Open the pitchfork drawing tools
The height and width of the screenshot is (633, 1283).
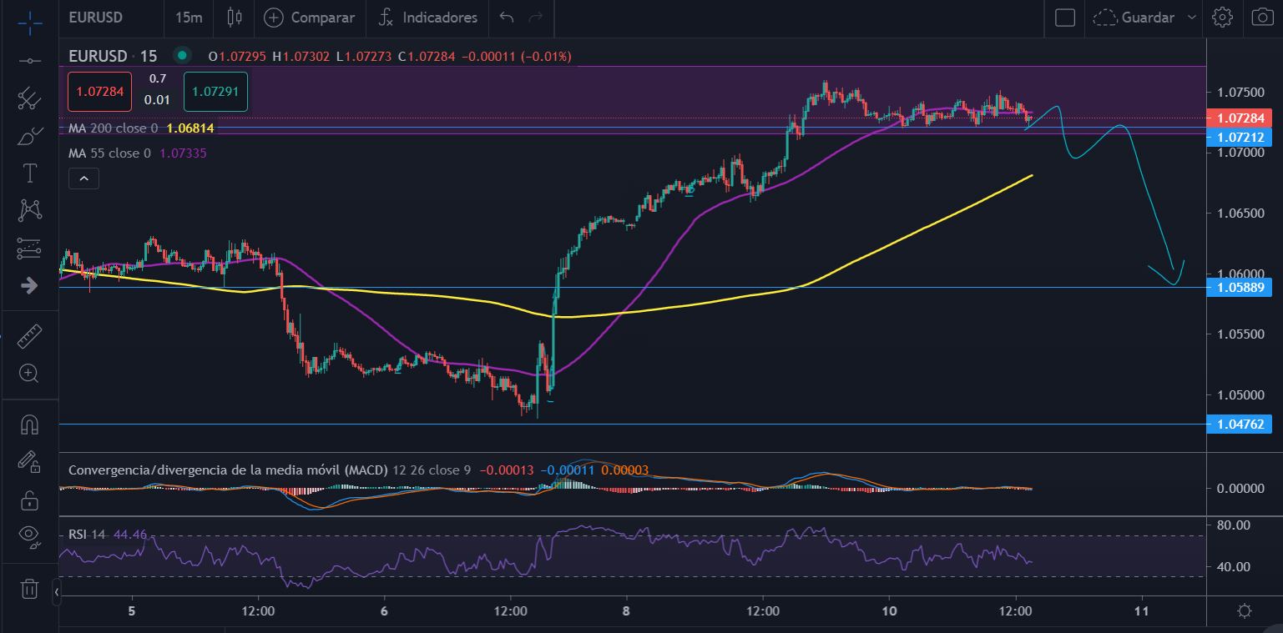coord(29,98)
